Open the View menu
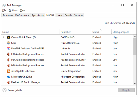Screen dimensions: 138x97 pyautogui.click(x=23, y=10)
